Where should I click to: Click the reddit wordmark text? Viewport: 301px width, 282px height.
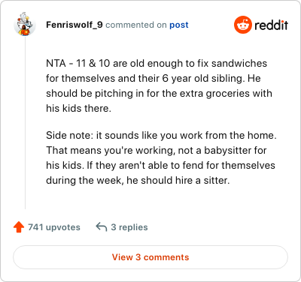(271, 25)
